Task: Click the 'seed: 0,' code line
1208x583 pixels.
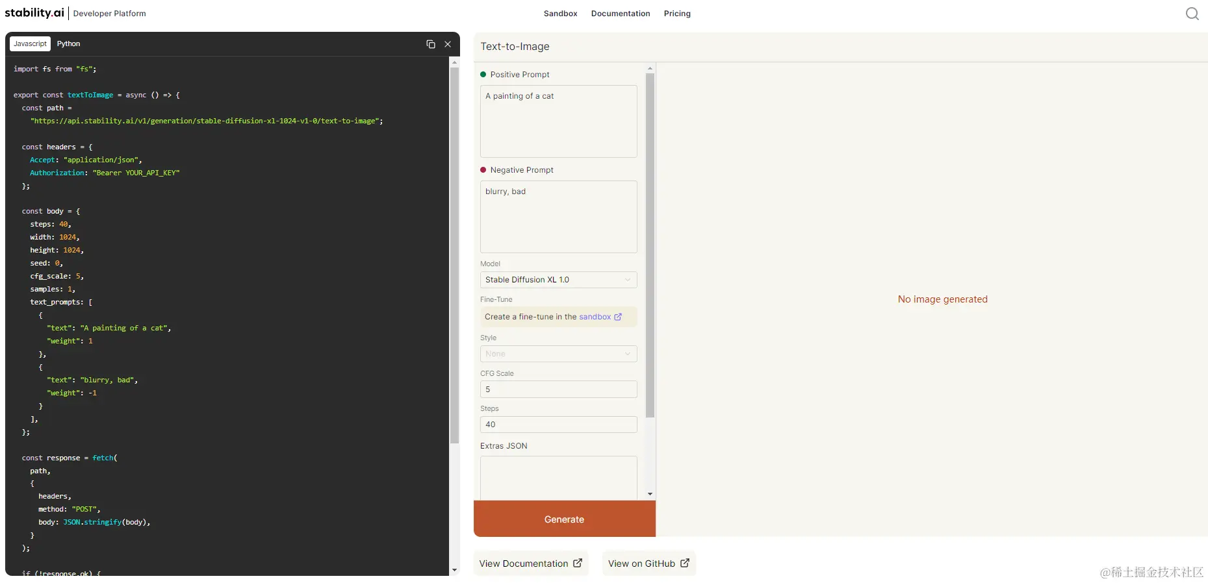Action: pyautogui.click(x=47, y=263)
